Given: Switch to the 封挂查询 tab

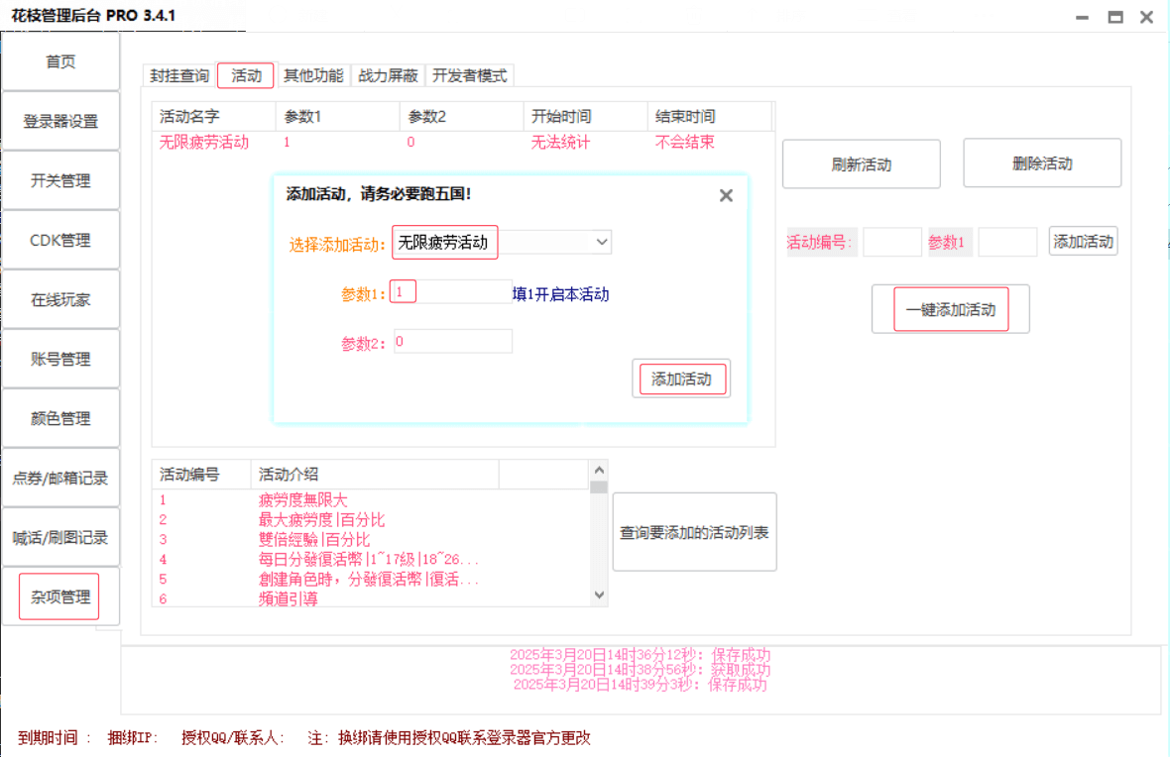Looking at the screenshot, I should tap(179, 75).
